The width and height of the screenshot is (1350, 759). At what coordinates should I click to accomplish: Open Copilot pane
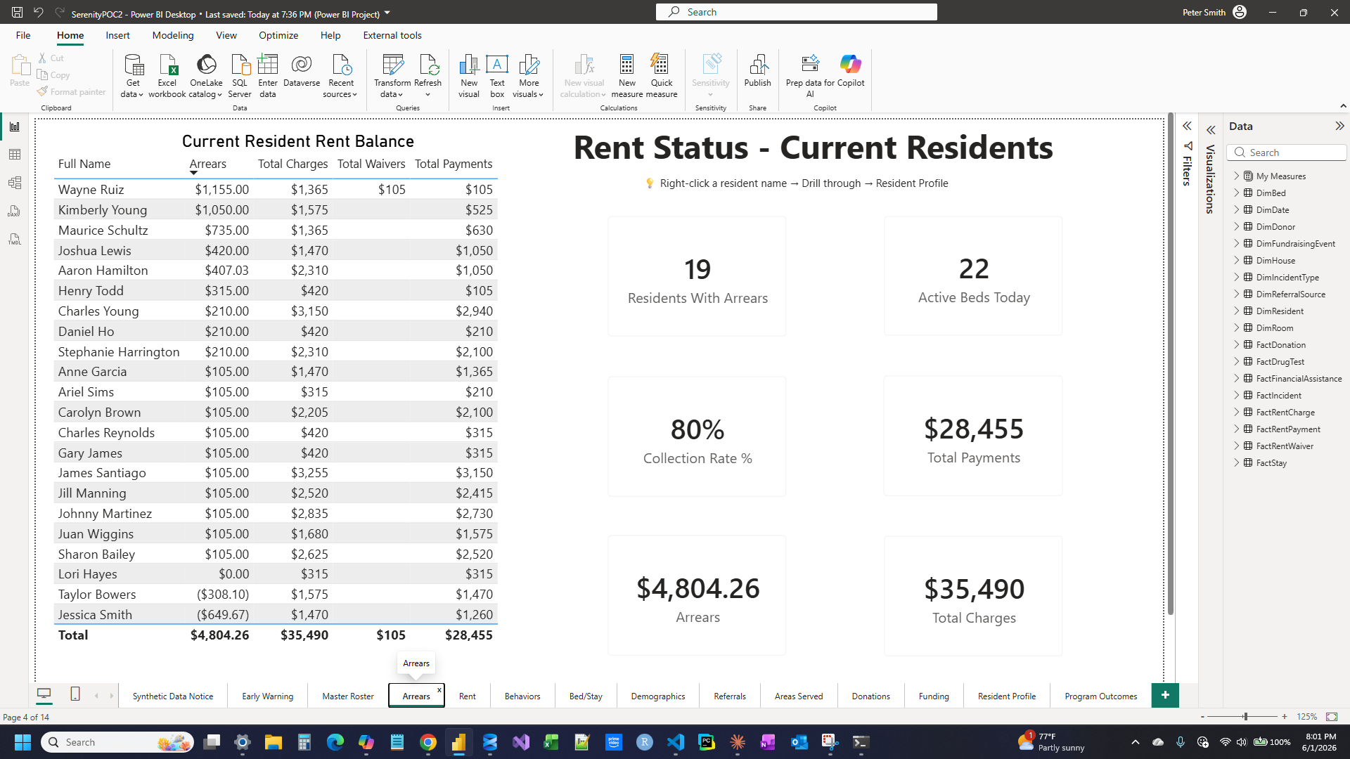point(851,70)
